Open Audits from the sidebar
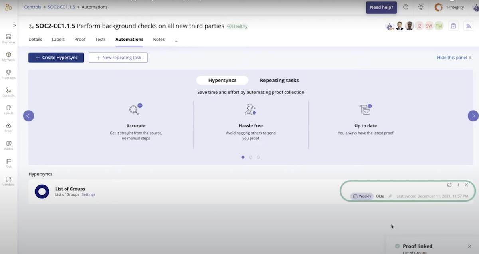Viewport: 479px width, 254px height. (8, 145)
